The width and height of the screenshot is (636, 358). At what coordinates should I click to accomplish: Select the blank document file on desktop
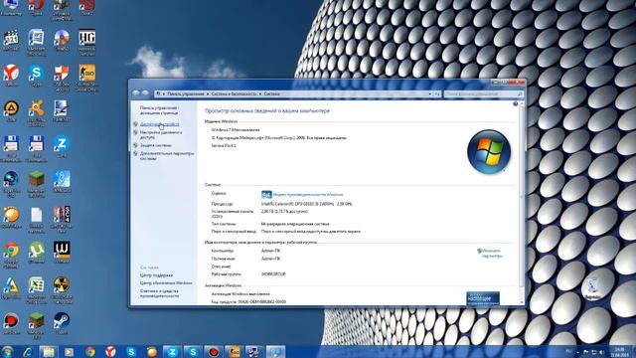point(36,221)
